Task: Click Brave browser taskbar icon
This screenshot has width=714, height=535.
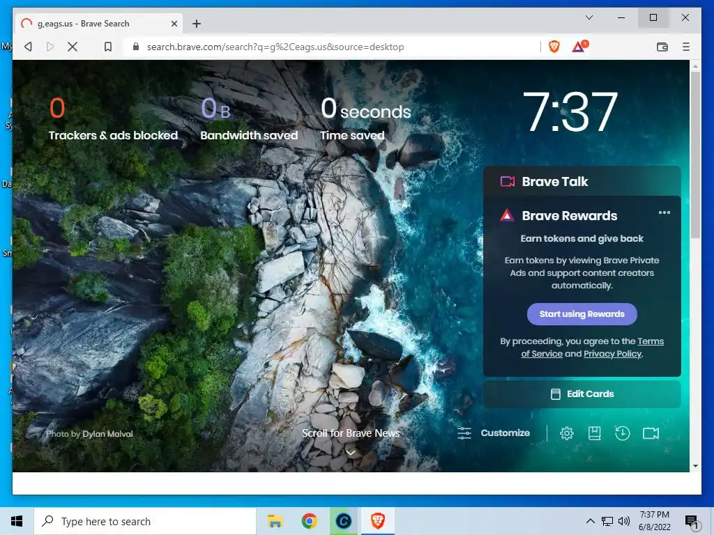Action: pos(377,521)
